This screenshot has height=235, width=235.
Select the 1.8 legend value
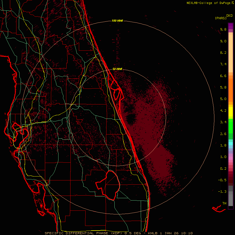click(x=223, y=145)
